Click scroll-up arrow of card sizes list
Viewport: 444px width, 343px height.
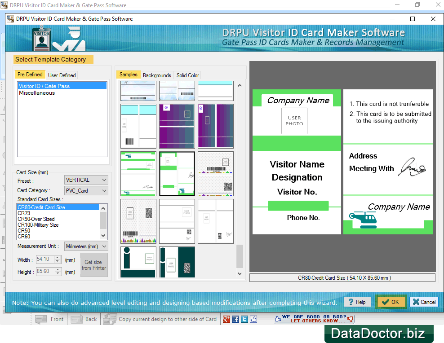103,208
